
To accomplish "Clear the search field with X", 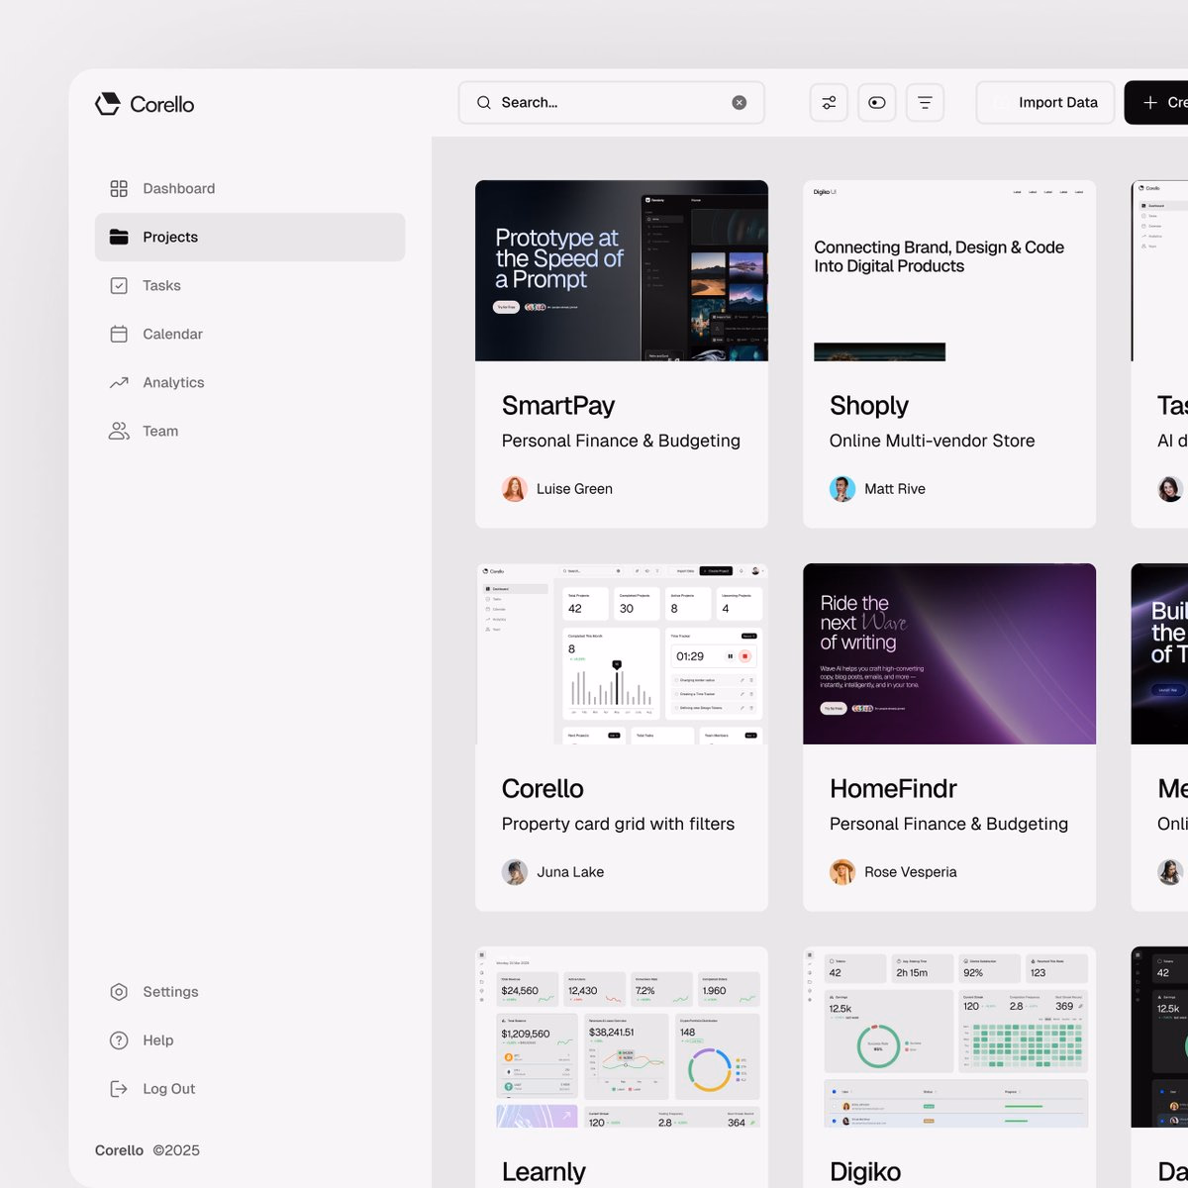I will (x=740, y=102).
